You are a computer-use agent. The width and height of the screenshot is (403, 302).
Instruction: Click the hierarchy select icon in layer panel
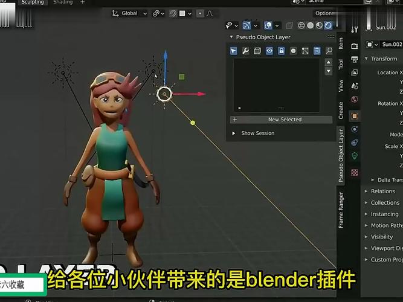pos(305,51)
